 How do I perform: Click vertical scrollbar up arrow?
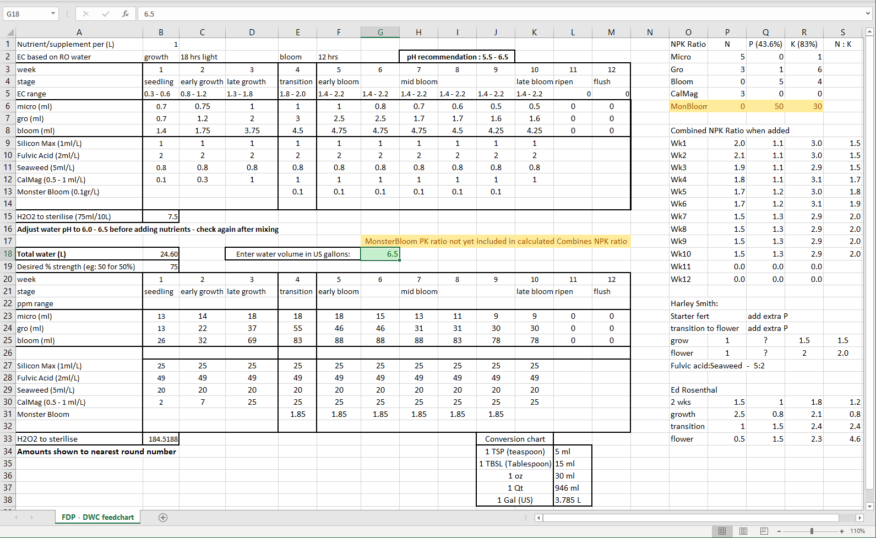(x=869, y=31)
